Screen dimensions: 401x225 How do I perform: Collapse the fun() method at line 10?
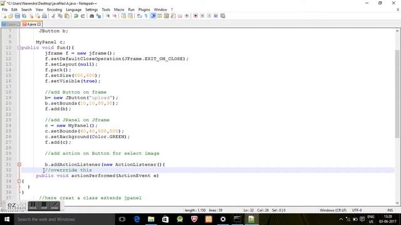pyautogui.click(x=19, y=47)
